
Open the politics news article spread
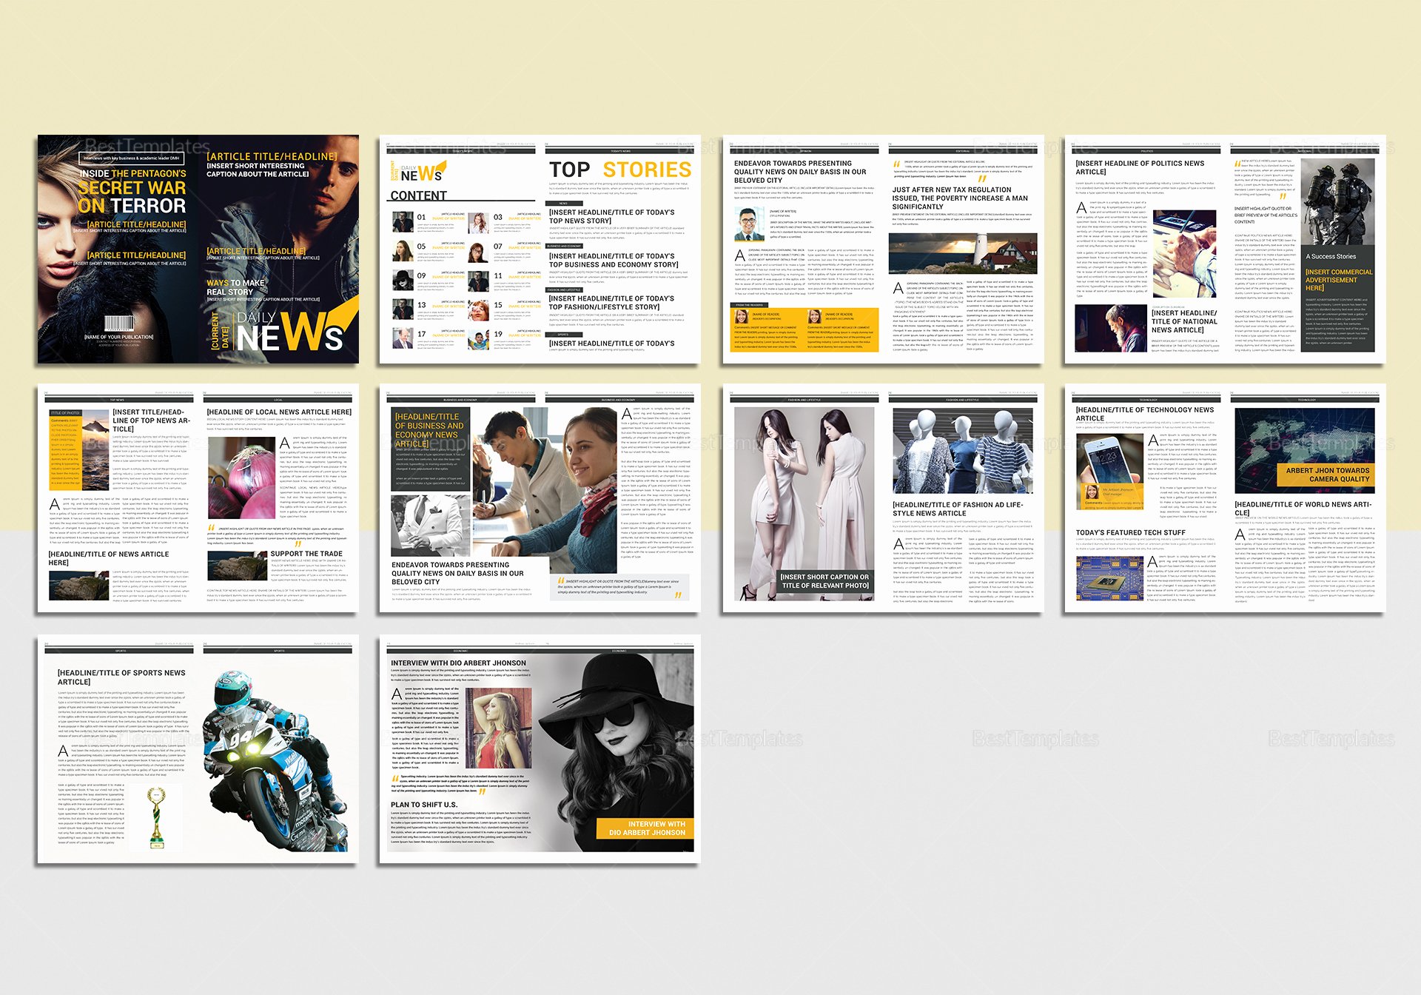[1225, 249]
